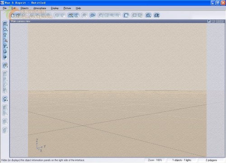Click the last magnifier icon in top toolbar
This screenshot has width=226, height=163.
(x=157, y=15)
